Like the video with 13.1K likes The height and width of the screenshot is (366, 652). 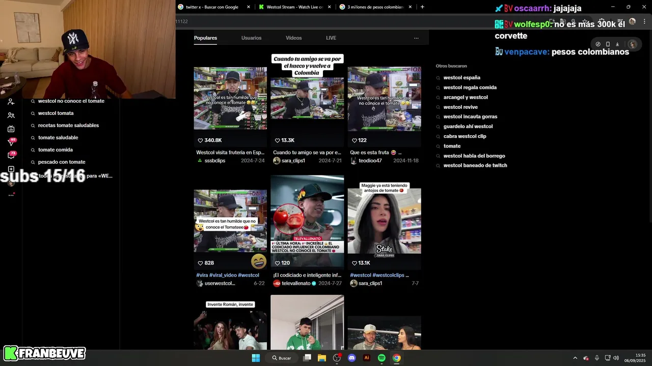(355, 263)
